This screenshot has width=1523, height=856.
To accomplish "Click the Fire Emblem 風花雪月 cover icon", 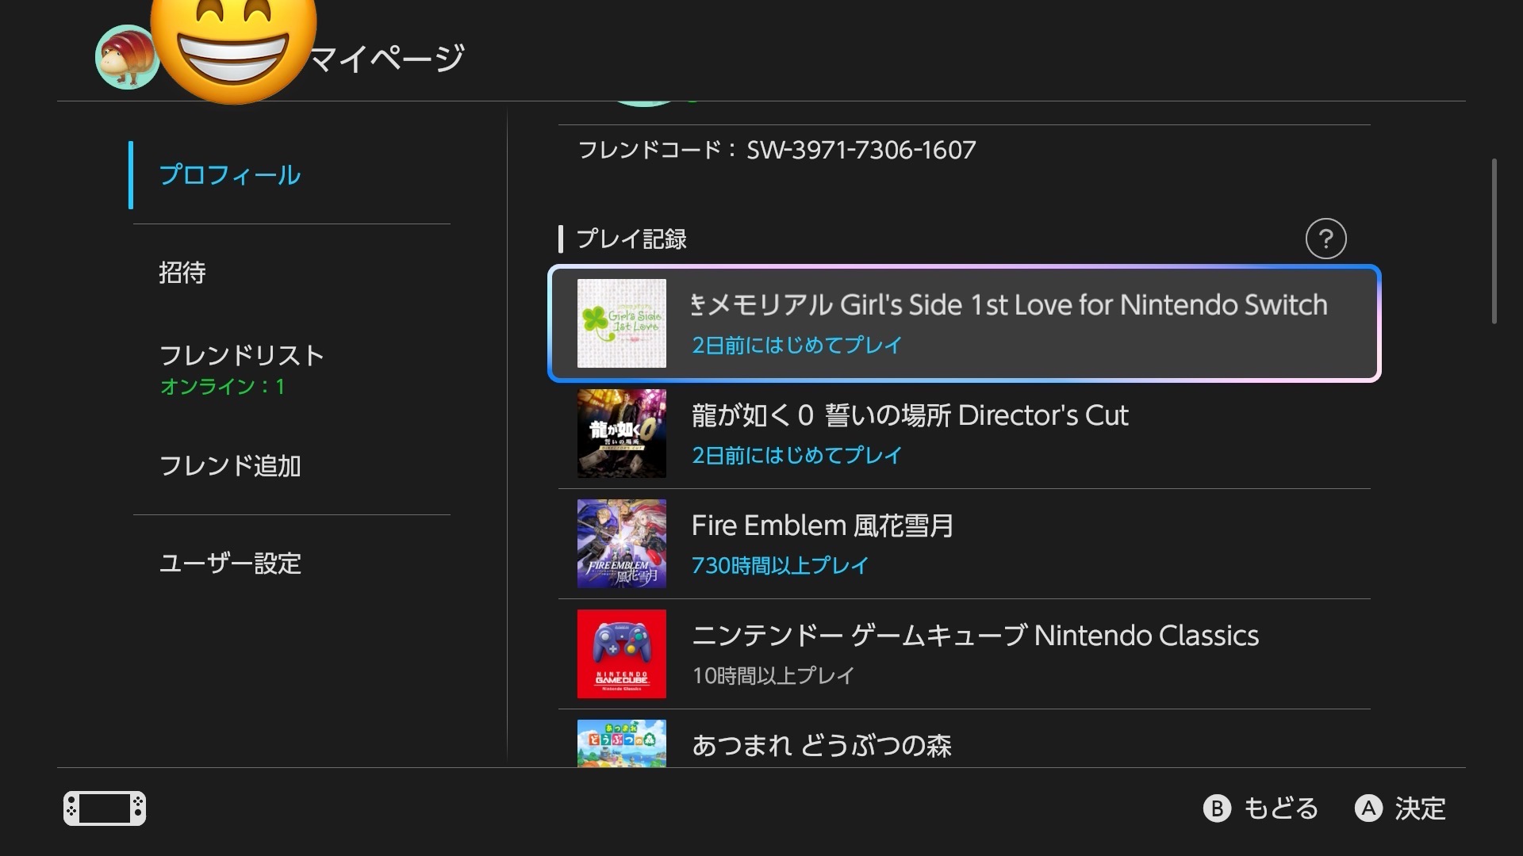I will [x=621, y=544].
